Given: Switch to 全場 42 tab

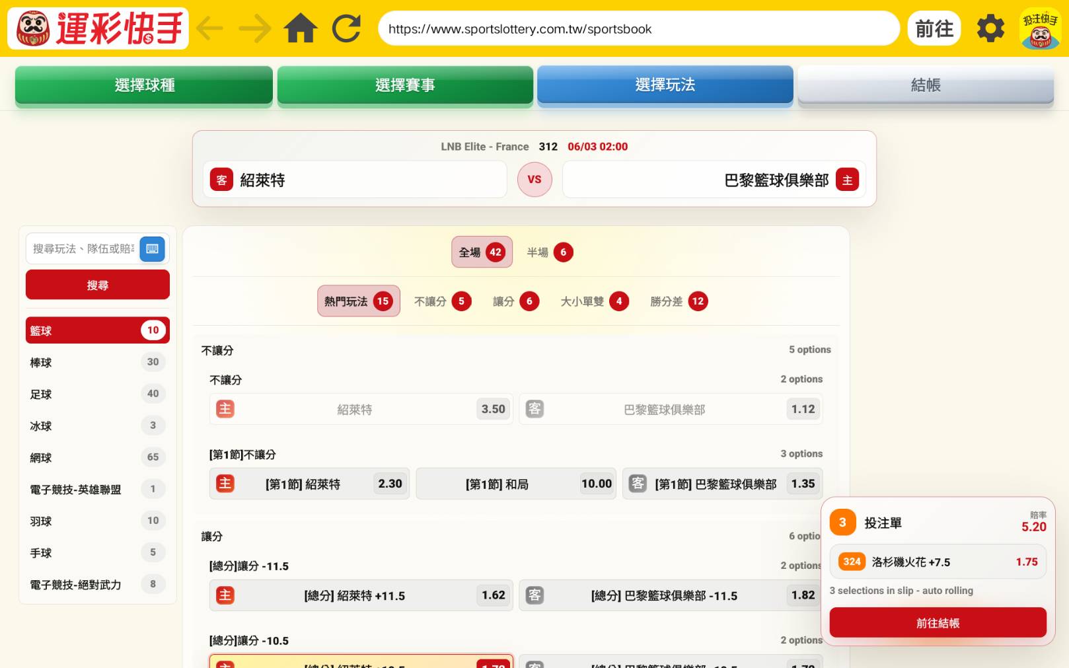Looking at the screenshot, I should click(x=482, y=252).
